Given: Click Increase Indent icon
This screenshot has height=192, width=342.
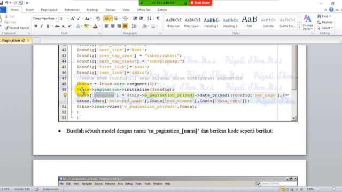Looking at the screenshot, I should [x=141, y=19].
